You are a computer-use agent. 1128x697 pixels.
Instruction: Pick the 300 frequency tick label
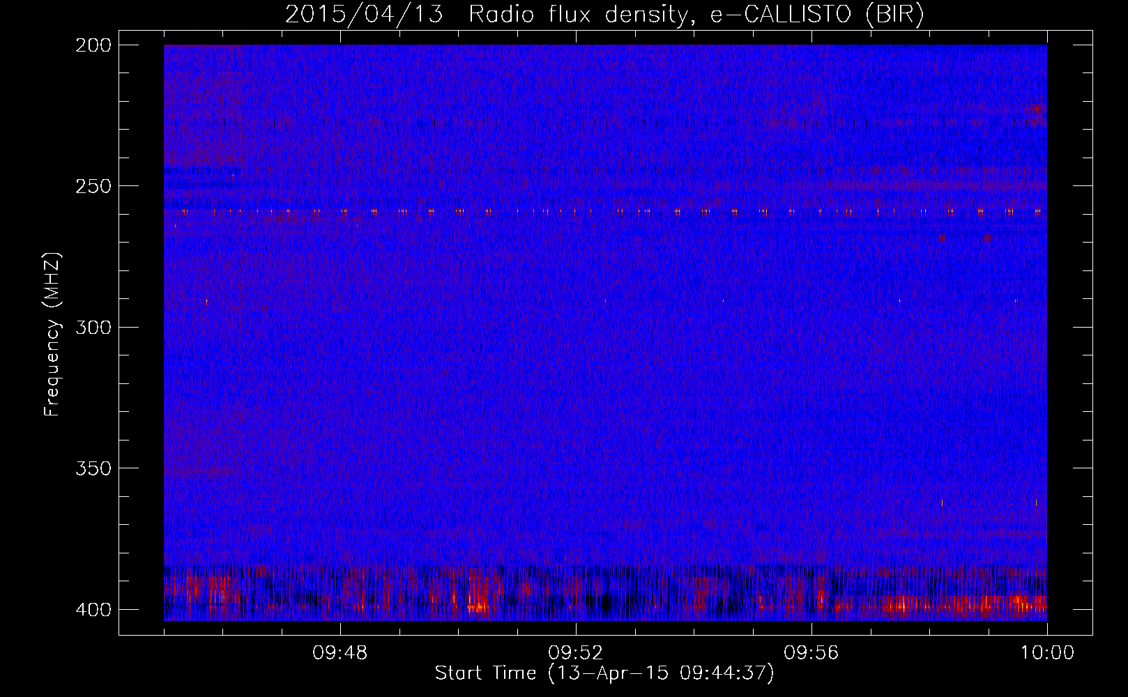click(x=93, y=327)
